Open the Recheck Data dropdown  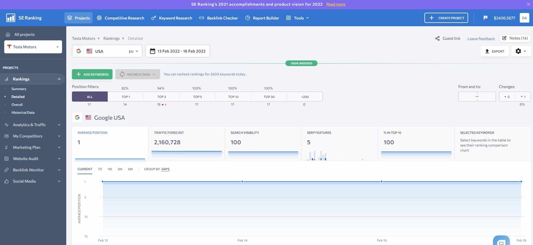click(138, 74)
